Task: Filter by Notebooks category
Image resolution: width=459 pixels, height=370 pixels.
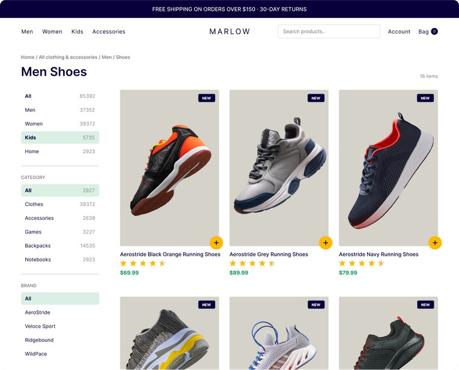Action: click(x=60, y=259)
